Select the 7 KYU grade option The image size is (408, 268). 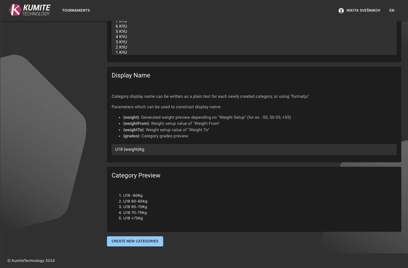tap(121, 21)
